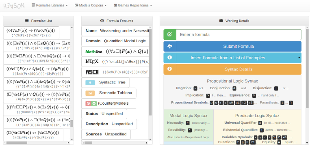Click the MathJax logo row
The width and height of the screenshot is (310, 148).
coord(115,51)
